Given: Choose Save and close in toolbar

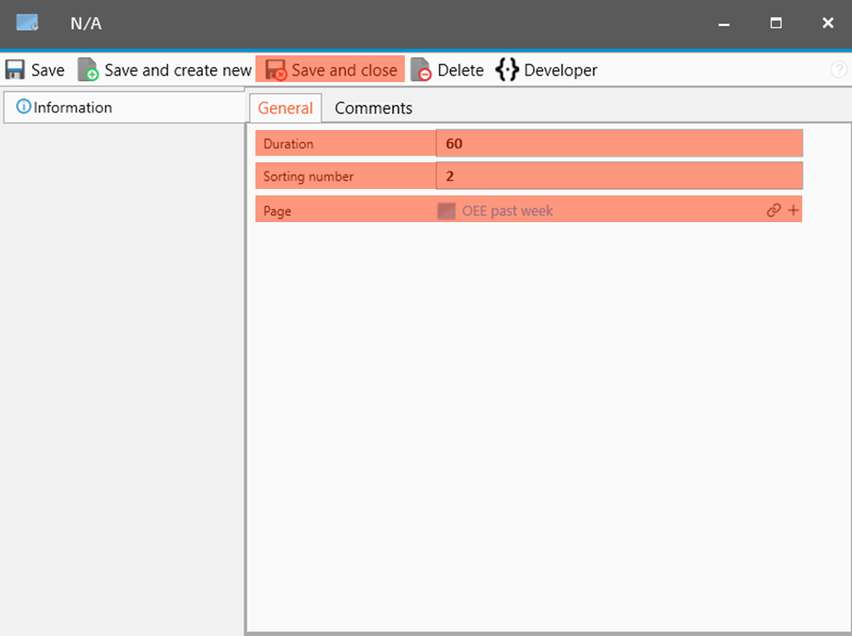Looking at the screenshot, I should (331, 70).
